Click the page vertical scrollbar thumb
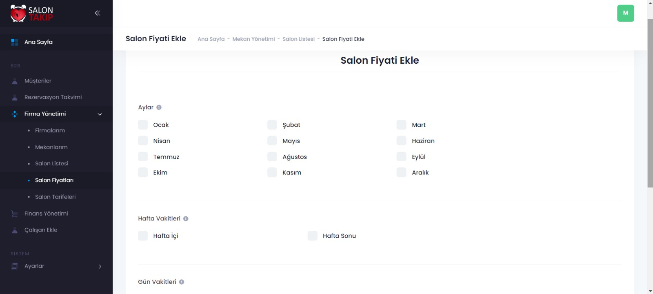This screenshot has height=294, width=653. [x=650, y=102]
